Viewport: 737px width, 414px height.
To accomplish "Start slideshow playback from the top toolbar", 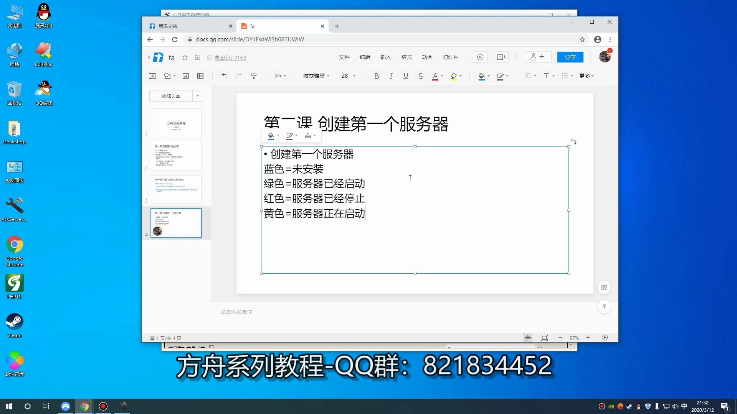I will click(x=480, y=57).
